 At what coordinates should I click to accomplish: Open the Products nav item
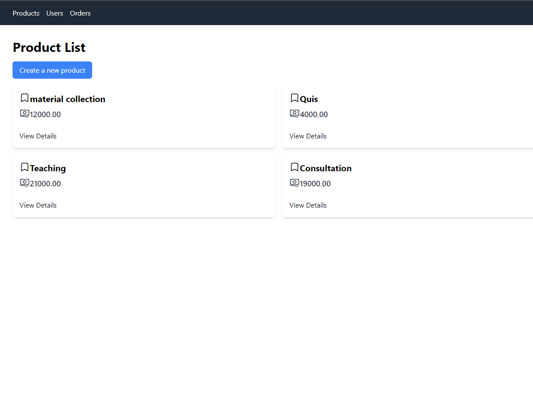[x=26, y=13]
